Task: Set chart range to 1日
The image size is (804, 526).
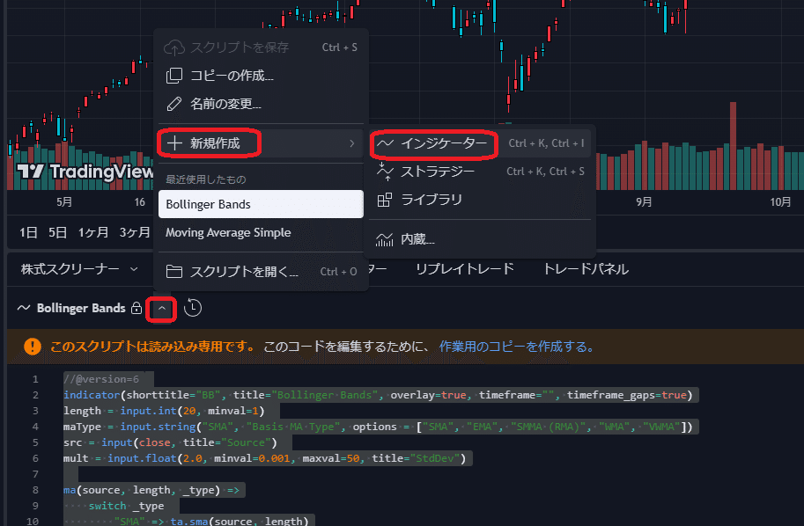Action: (x=28, y=232)
